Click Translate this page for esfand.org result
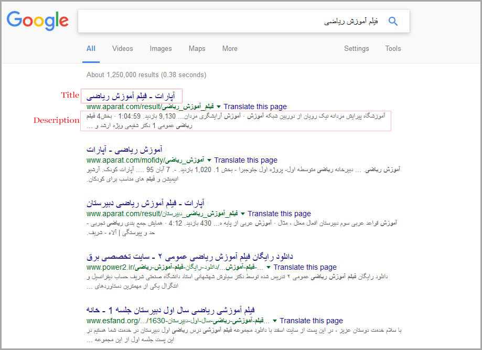The image size is (482, 350). (311, 321)
